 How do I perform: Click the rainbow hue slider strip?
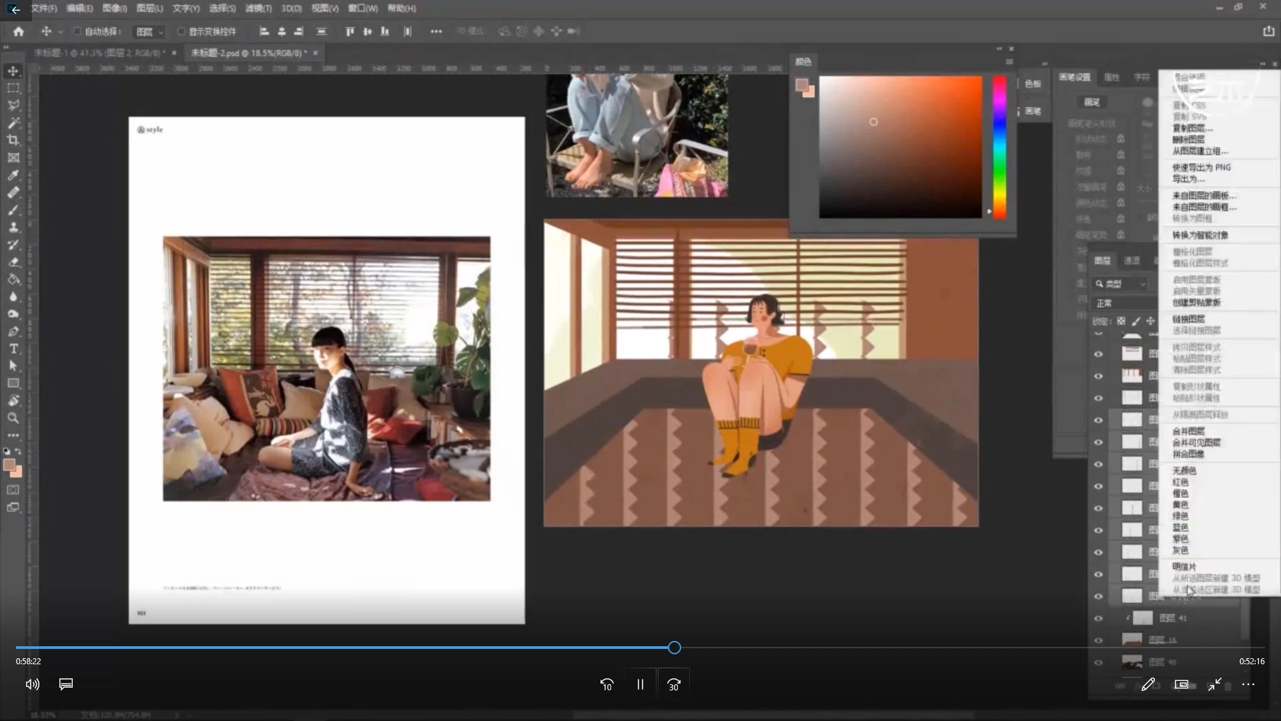[999, 147]
